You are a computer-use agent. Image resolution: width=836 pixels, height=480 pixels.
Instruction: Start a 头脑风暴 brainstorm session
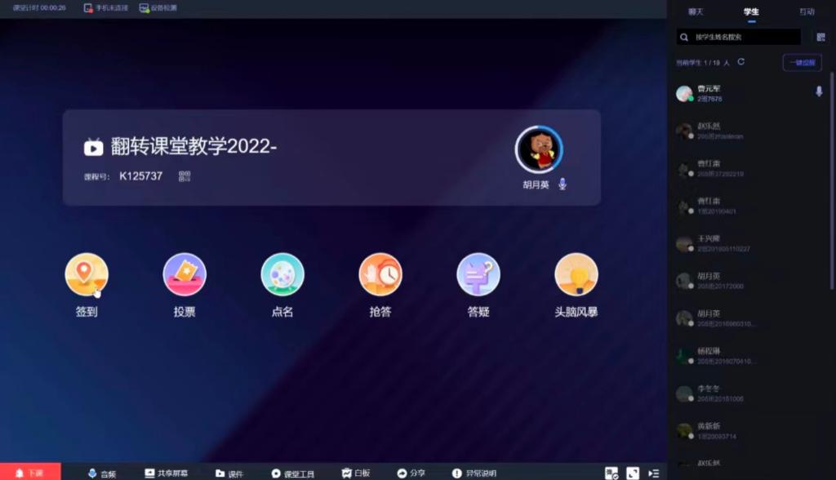coord(576,275)
